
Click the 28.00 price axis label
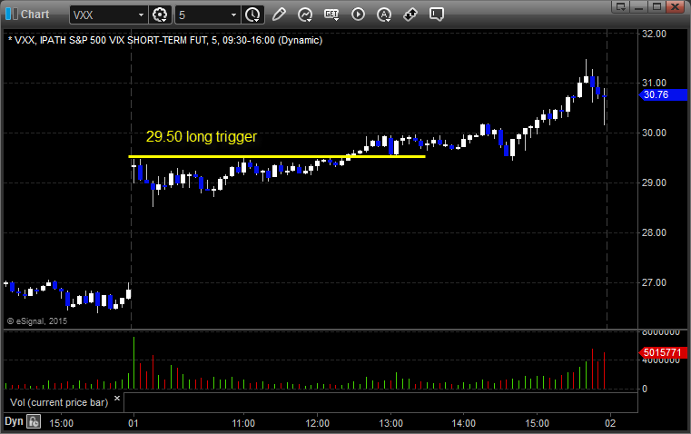654,232
